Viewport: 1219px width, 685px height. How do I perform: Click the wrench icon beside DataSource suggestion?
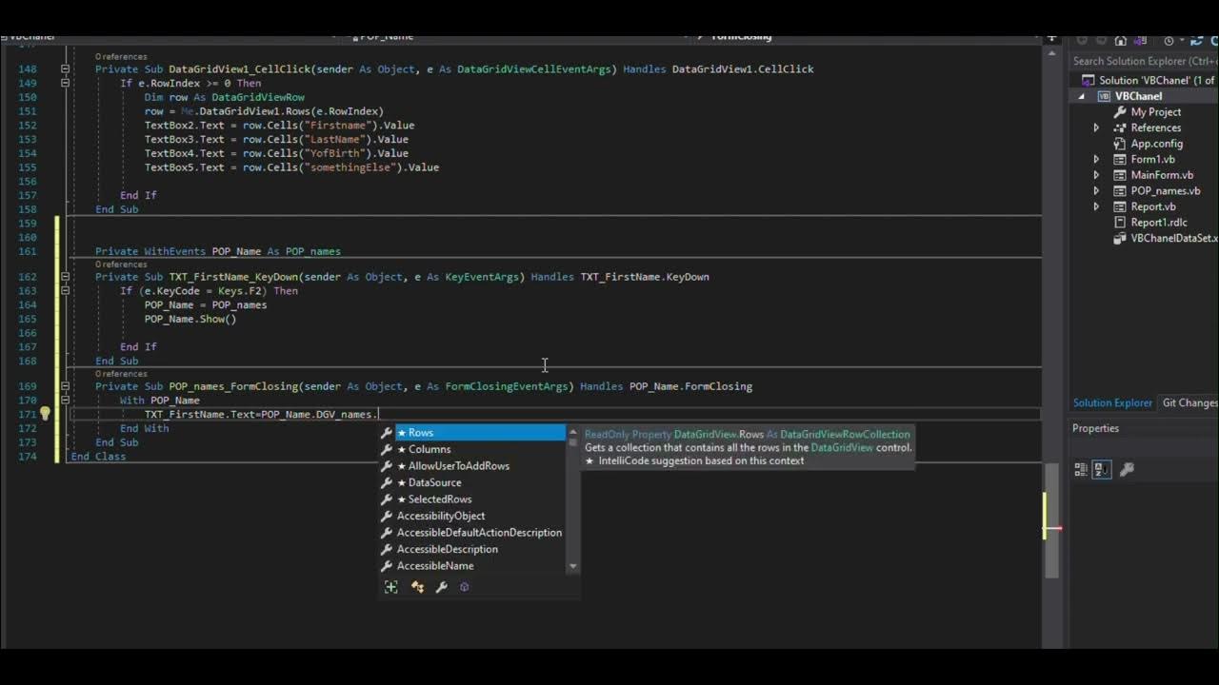point(387,482)
